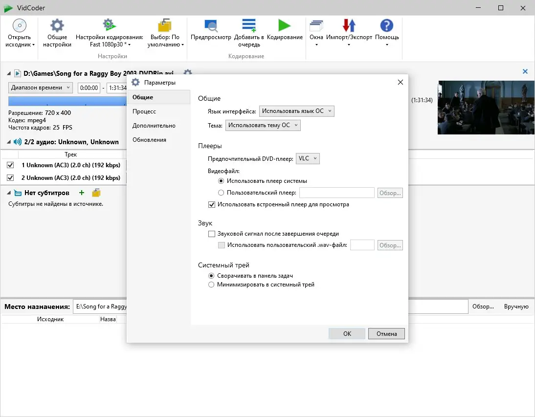
Task: Open the Import/Export arrows icon
Action: click(349, 25)
